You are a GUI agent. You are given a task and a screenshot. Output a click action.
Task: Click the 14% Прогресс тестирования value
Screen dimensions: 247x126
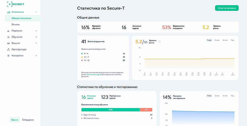(x=167, y=97)
